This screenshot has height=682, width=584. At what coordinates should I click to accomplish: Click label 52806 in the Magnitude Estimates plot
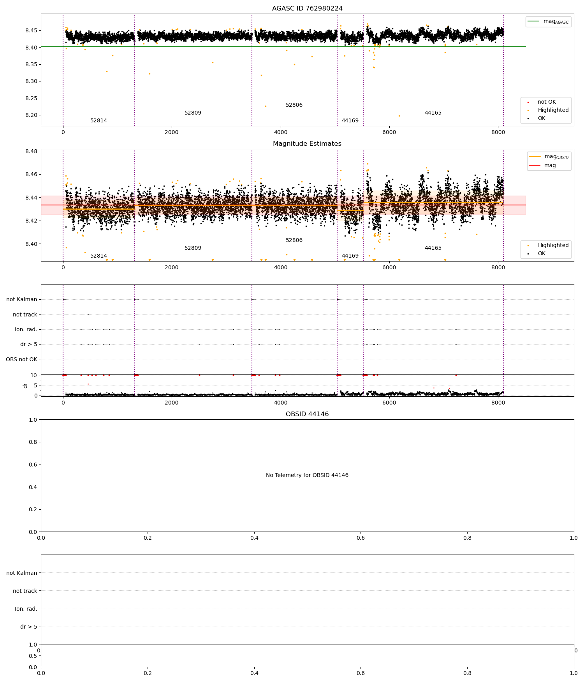294,240
